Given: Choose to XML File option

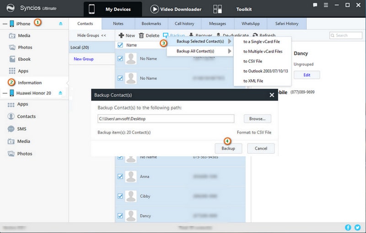Looking at the screenshot, I should click(x=253, y=81).
